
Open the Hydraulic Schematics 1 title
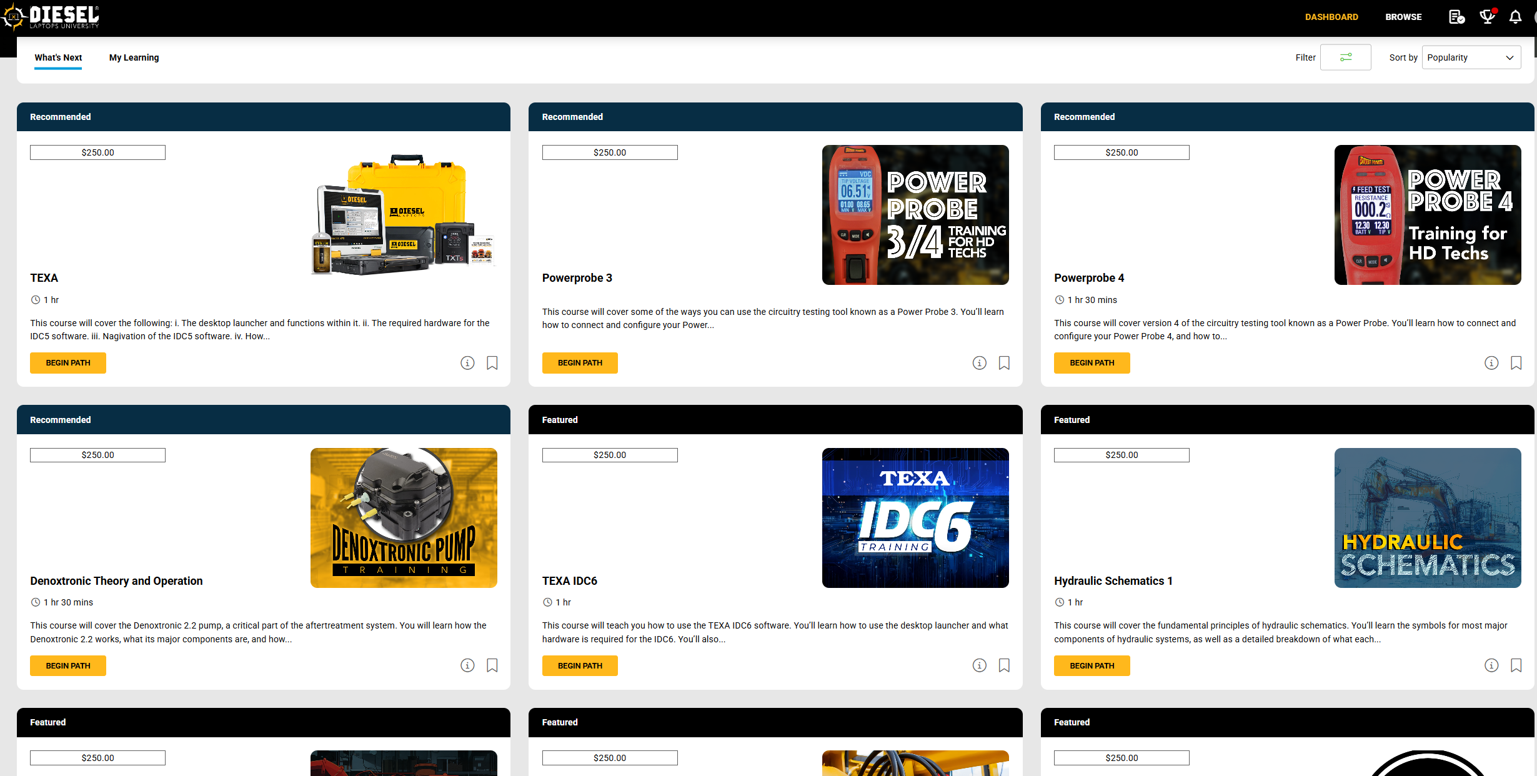pos(1113,581)
